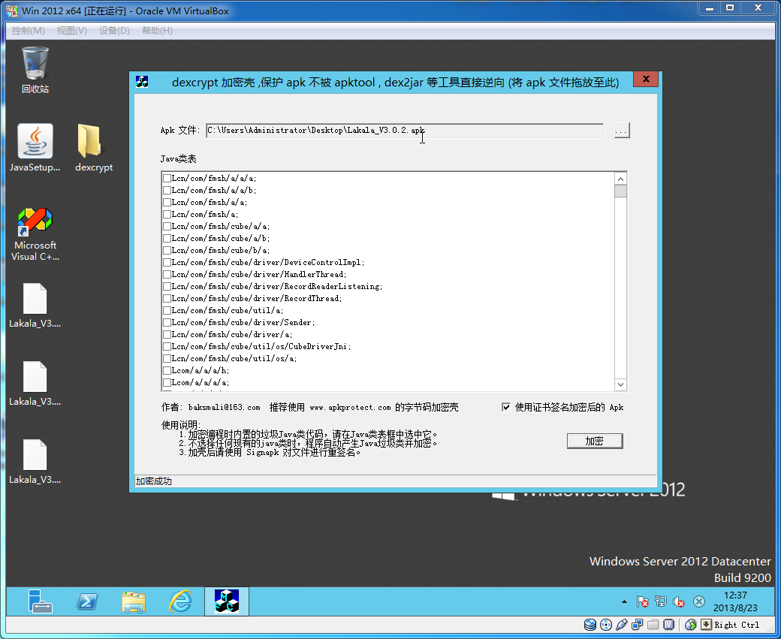Select the Microsoft Visual C++ shortcut
781x639 pixels.
(x=35, y=234)
